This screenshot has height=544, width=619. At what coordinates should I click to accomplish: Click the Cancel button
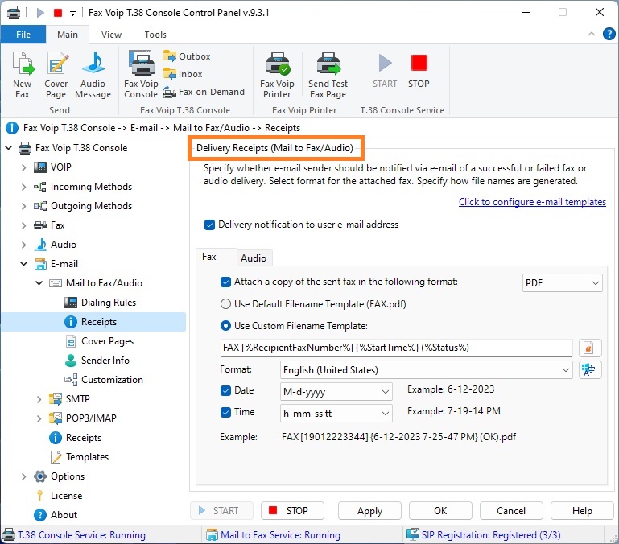[511, 511]
